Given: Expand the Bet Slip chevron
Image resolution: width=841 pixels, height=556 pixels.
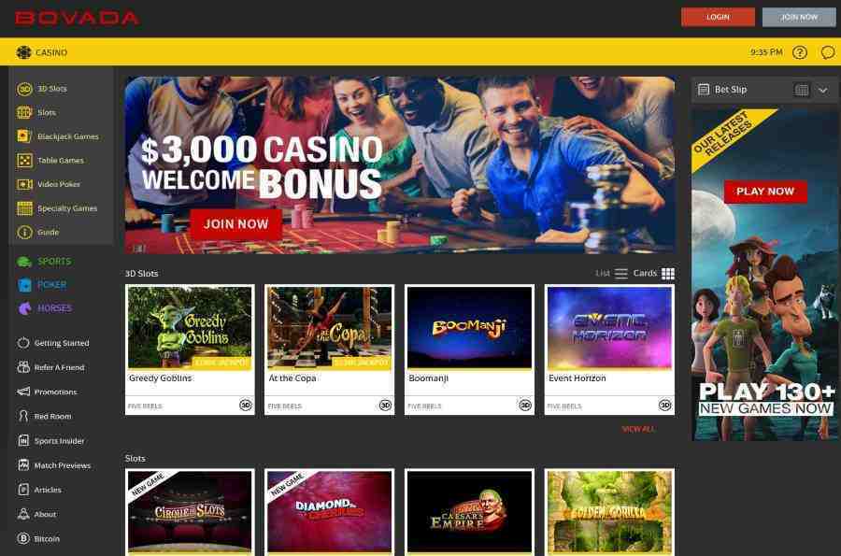Looking at the screenshot, I should 823,90.
